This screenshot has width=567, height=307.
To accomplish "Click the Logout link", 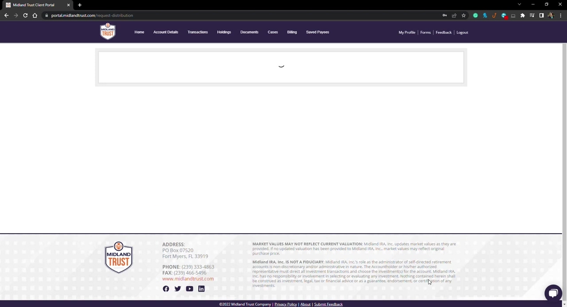I will (462, 32).
